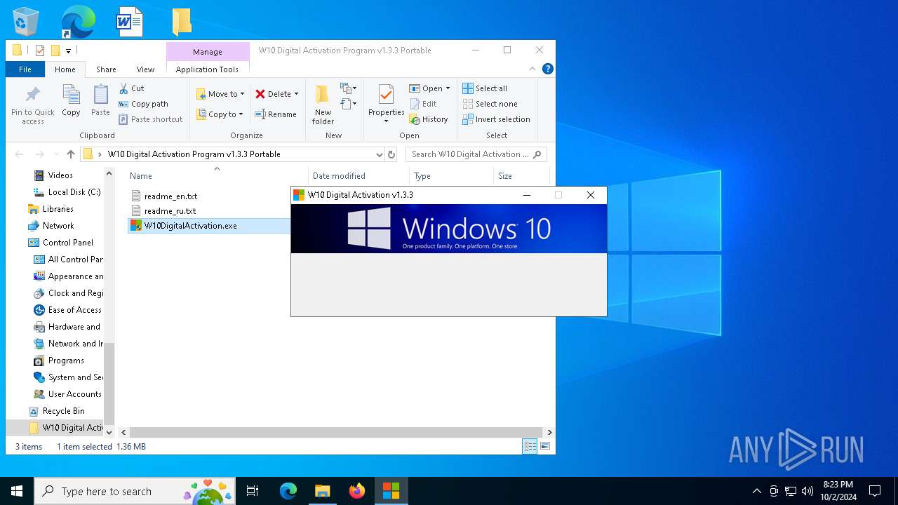Create a New folder
The height and width of the screenshot is (505, 898).
(x=323, y=105)
